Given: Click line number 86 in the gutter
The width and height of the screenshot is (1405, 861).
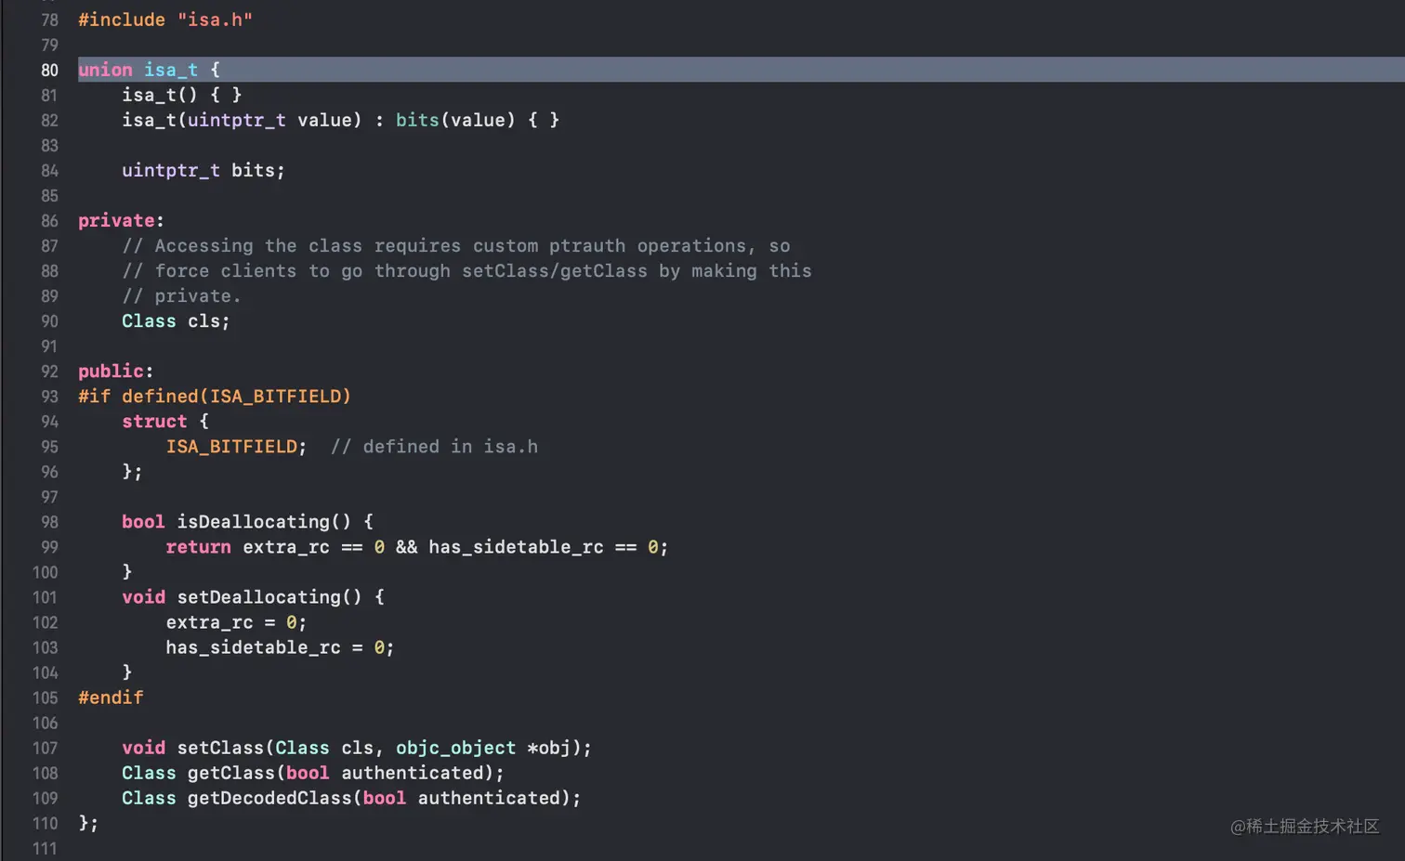Looking at the screenshot, I should [49, 221].
